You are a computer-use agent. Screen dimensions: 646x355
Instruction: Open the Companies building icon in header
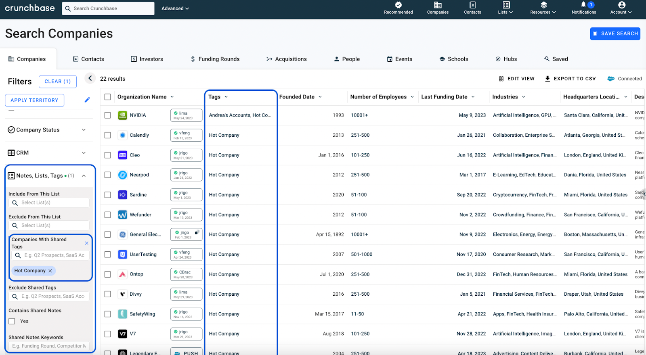(438, 5)
